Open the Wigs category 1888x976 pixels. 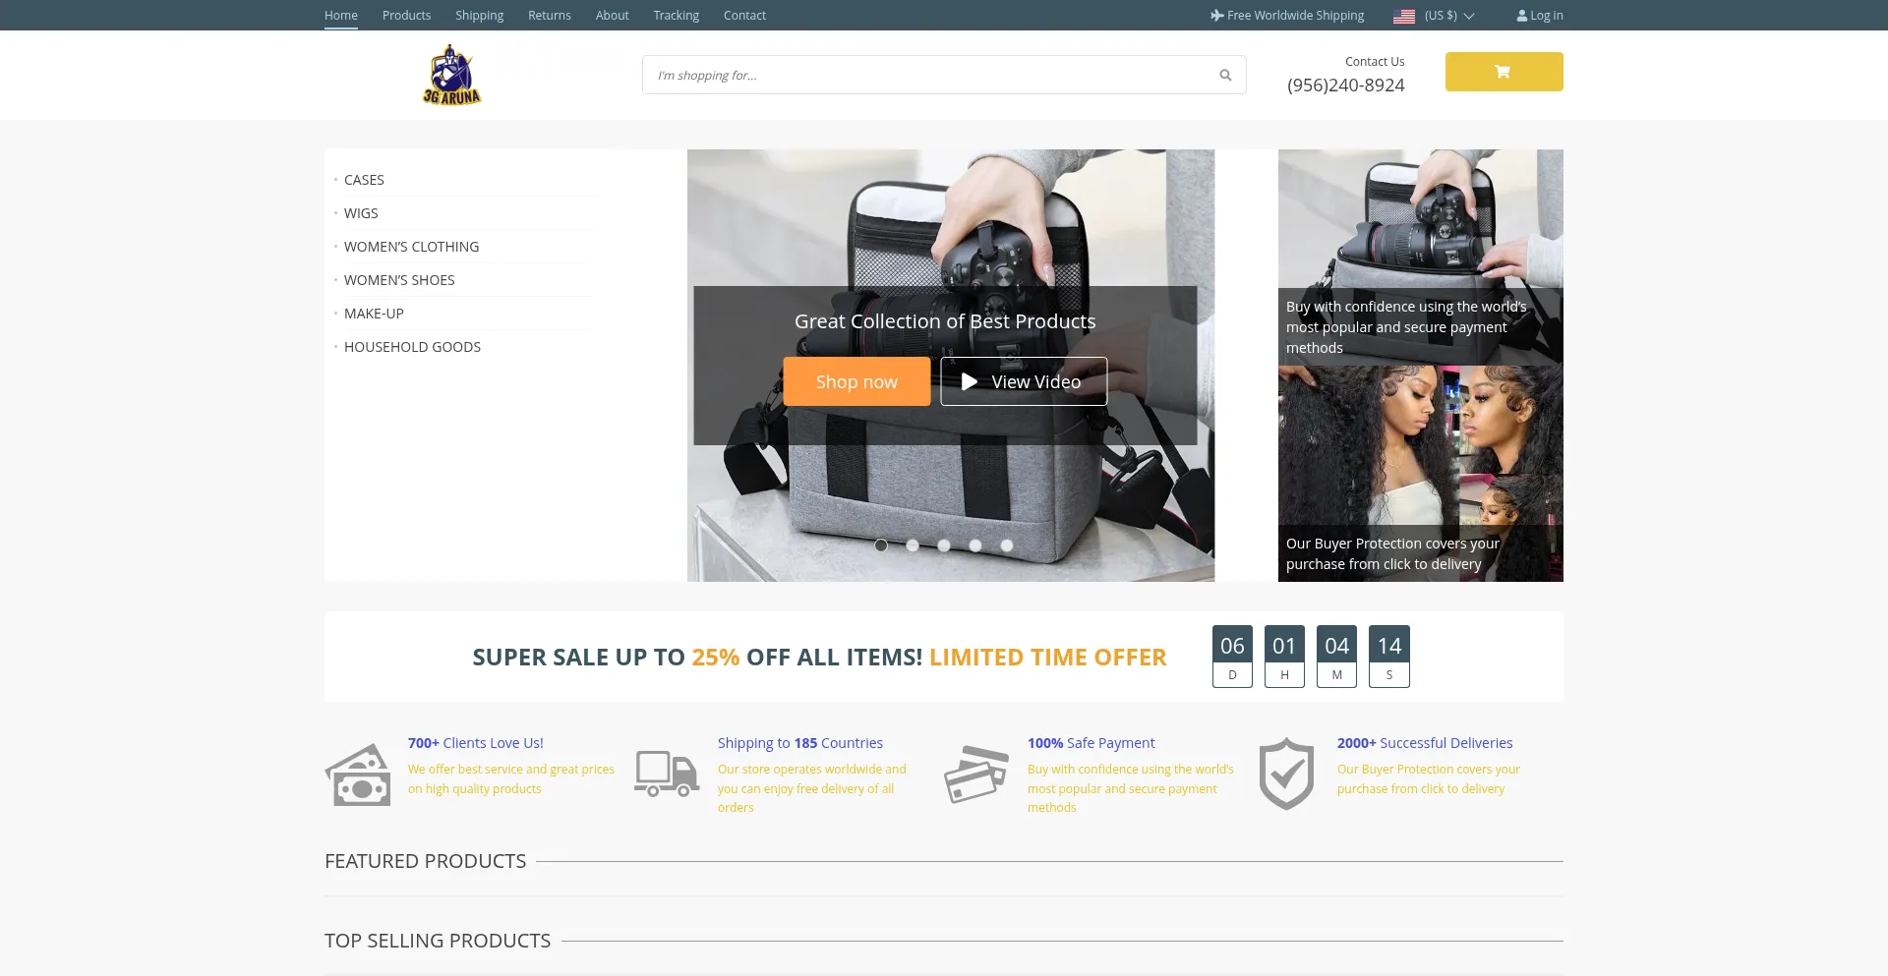pyautogui.click(x=361, y=213)
